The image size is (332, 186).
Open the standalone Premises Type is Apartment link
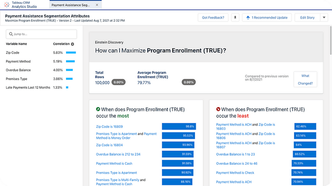(117, 173)
